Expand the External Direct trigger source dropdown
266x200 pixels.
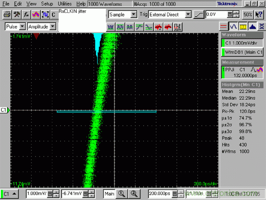[x=188, y=14]
